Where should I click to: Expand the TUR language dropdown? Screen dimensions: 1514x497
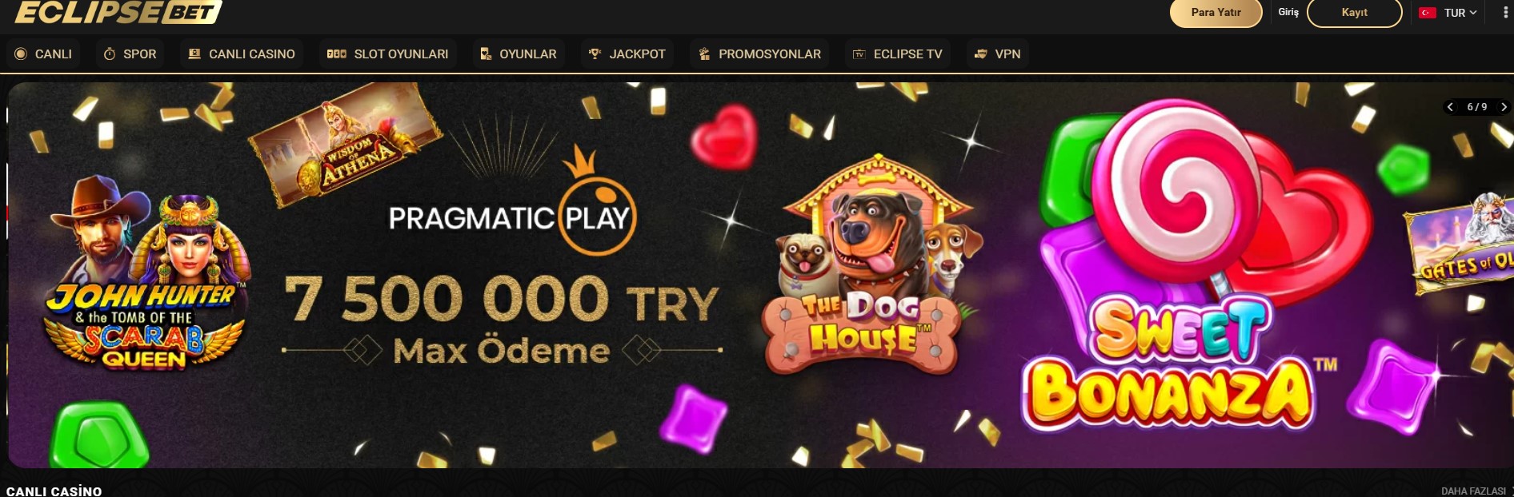coord(1448,13)
